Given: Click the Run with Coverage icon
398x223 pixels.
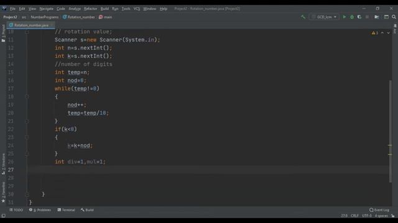Looking at the screenshot, I should [x=359, y=17].
